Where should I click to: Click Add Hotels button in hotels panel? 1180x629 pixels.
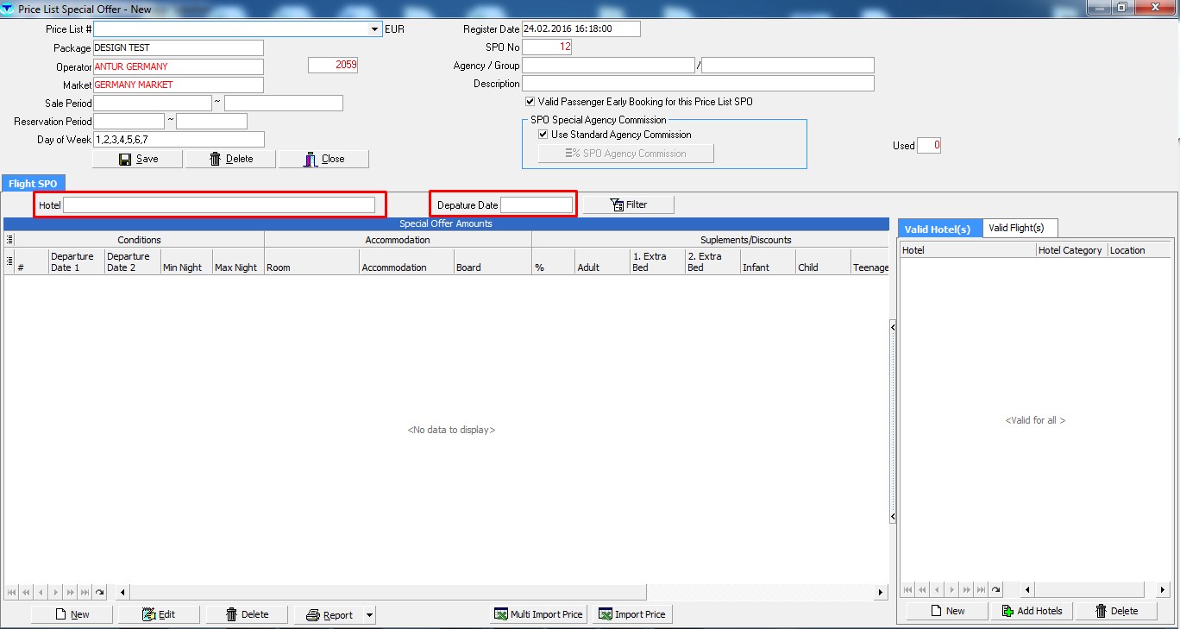[1032, 611]
